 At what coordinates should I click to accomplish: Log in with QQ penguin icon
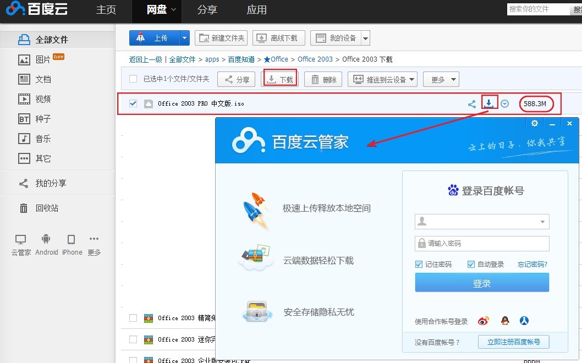tap(505, 321)
